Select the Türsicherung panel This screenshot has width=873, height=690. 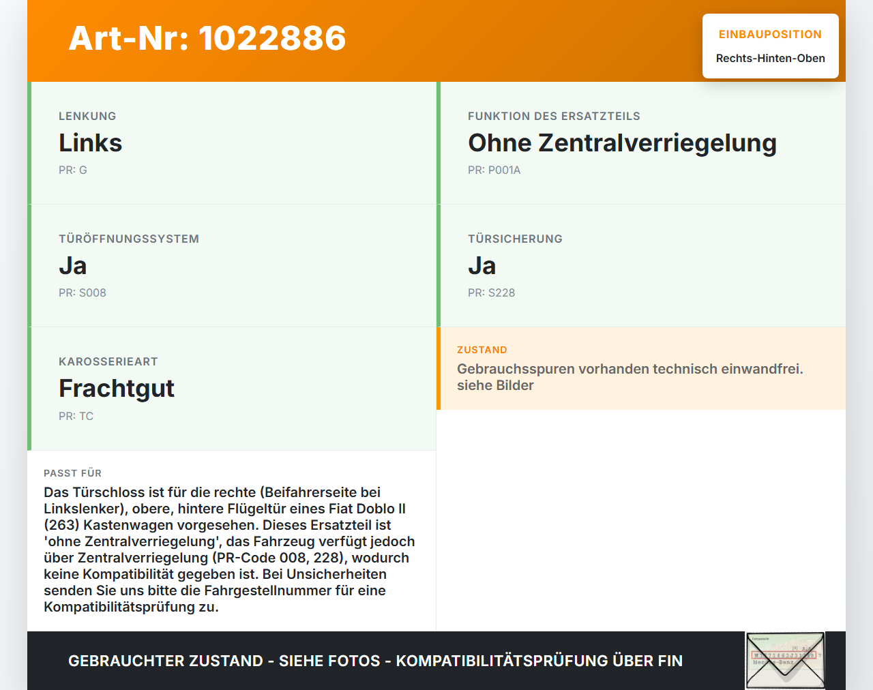click(x=642, y=265)
